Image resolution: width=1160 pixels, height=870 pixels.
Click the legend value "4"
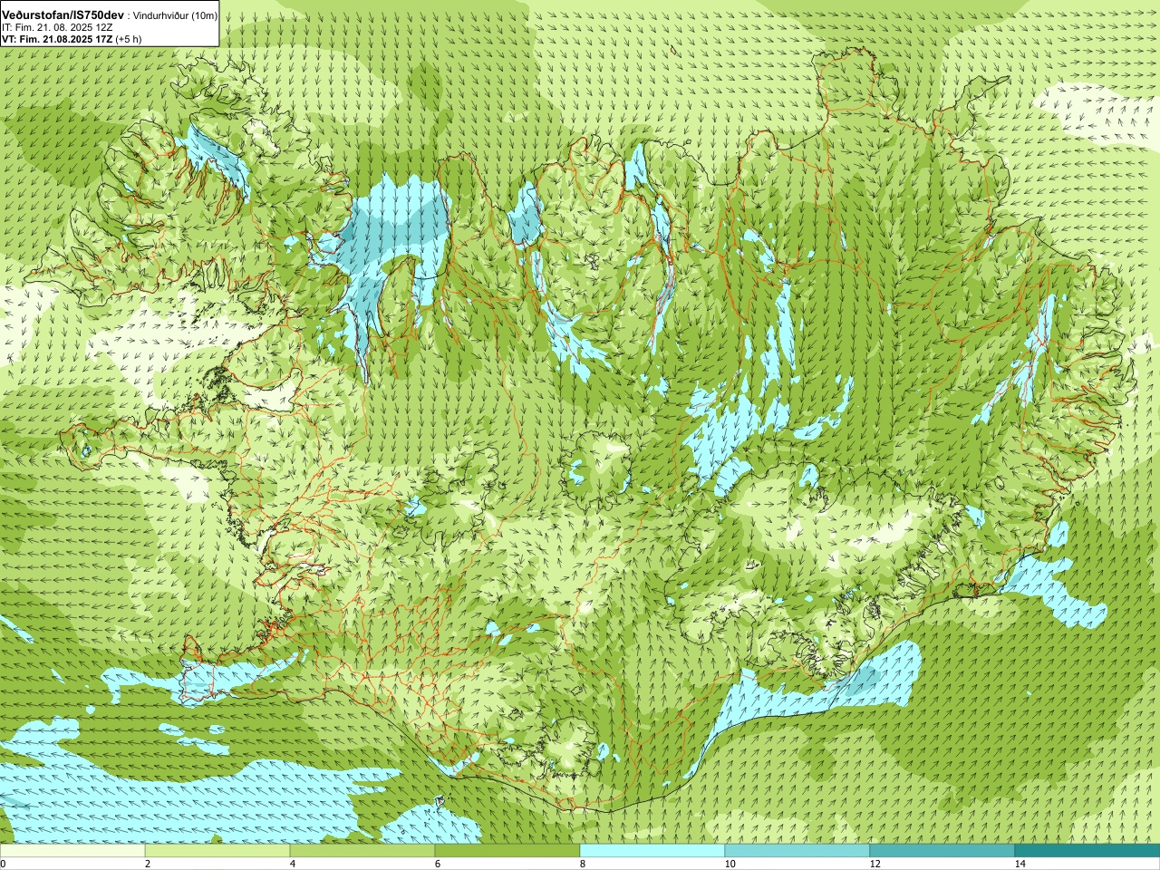pyautogui.click(x=293, y=864)
